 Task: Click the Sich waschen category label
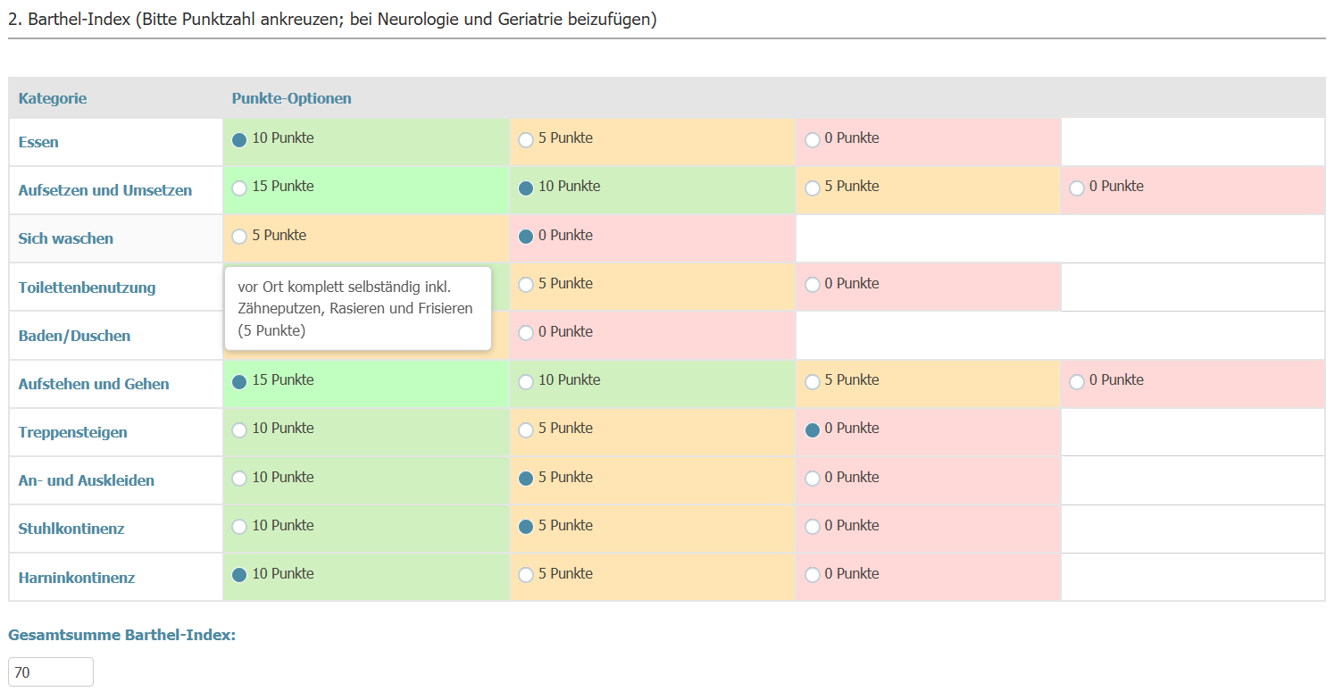tap(66, 238)
